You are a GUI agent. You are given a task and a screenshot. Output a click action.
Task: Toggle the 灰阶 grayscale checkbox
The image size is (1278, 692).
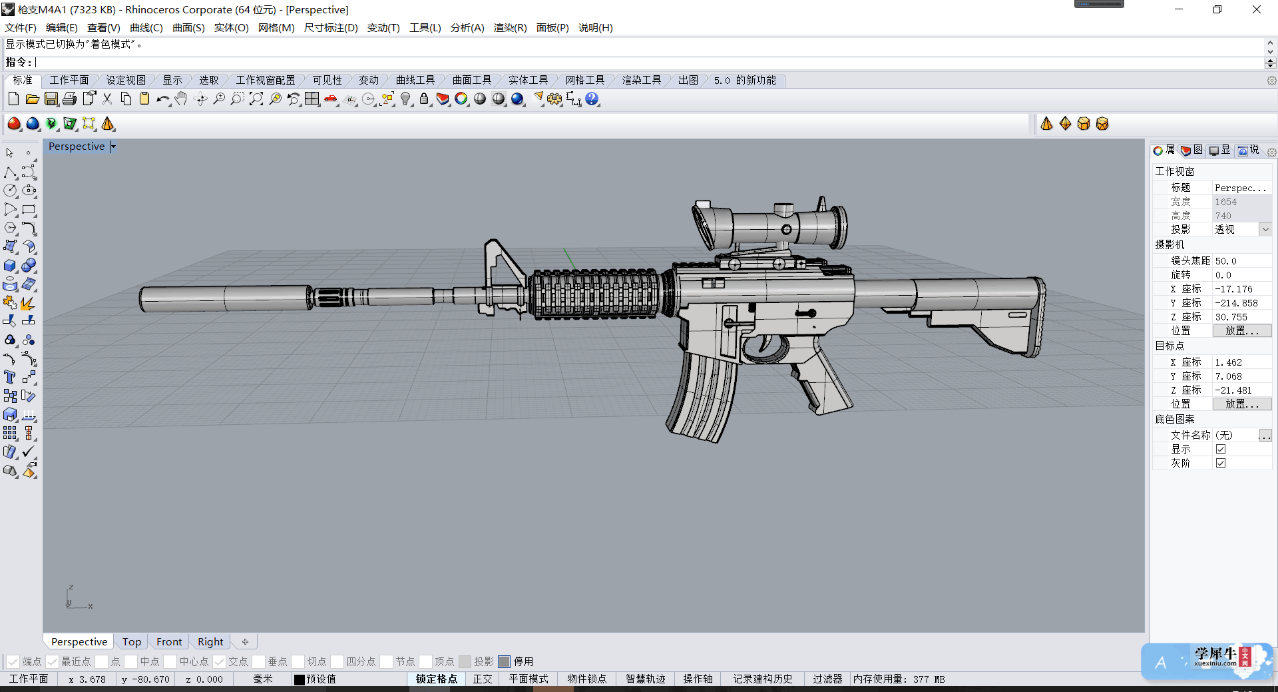1221,463
